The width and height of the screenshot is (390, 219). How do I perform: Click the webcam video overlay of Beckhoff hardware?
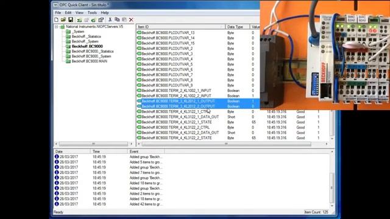tap(325, 55)
